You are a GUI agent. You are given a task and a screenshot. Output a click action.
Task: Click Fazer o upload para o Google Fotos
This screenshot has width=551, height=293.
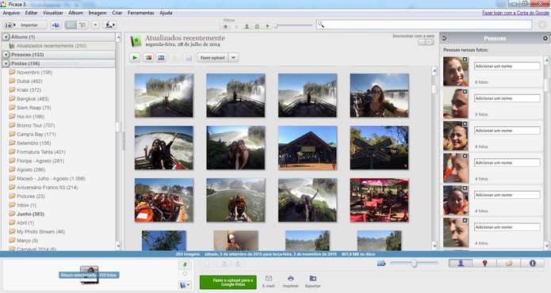pyautogui.click(x=228, y=282)
